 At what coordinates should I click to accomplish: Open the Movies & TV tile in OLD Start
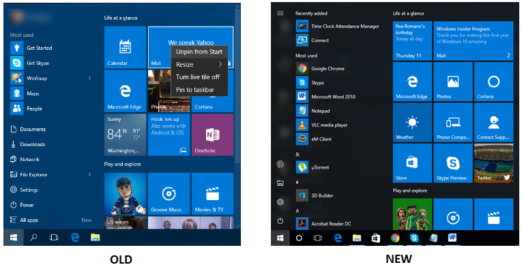pos(212,194)
